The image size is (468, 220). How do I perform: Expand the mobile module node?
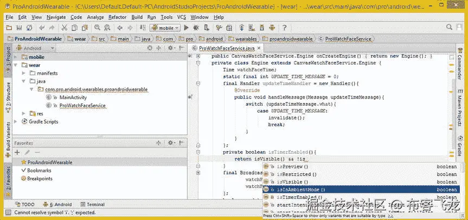pyautogui.click(x=16, y=57)
